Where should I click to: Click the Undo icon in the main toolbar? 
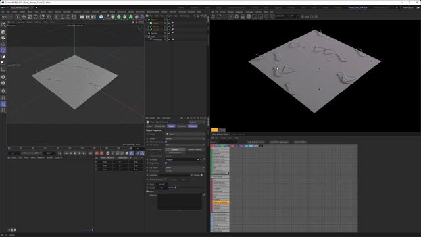tap(4, 17)
